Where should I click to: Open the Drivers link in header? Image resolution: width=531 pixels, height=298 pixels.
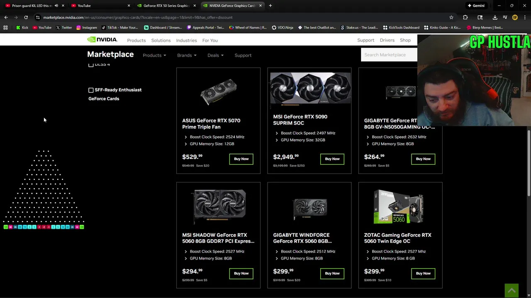[x=387, y=40]
